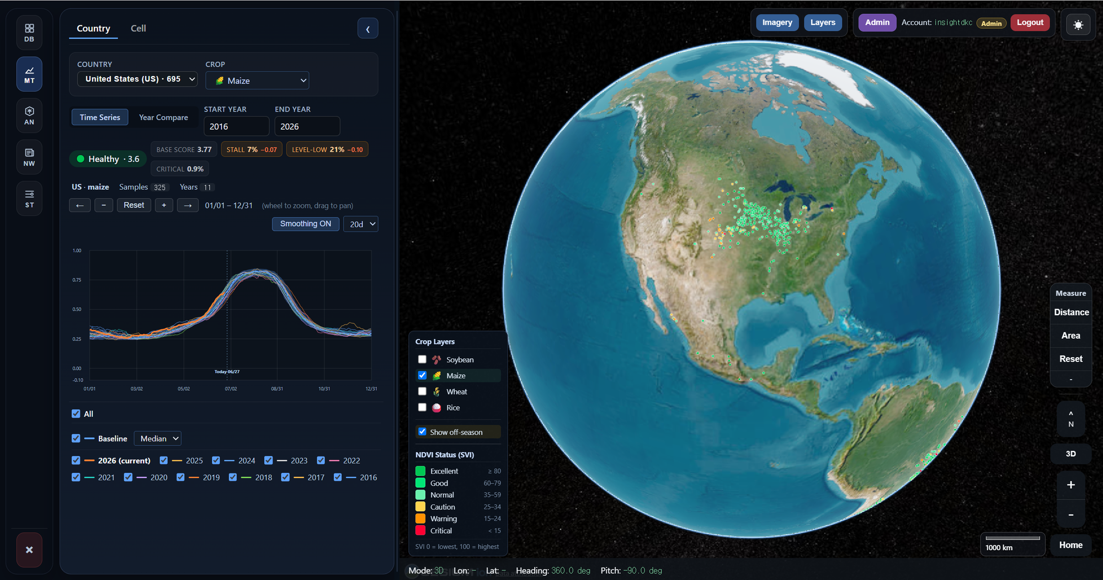Open the Country dropdown
1103x580 pixels.
click(137, 79)
